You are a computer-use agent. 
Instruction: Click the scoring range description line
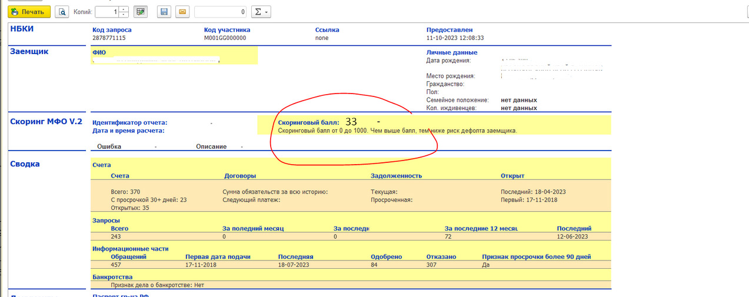(x=397, y=131)
